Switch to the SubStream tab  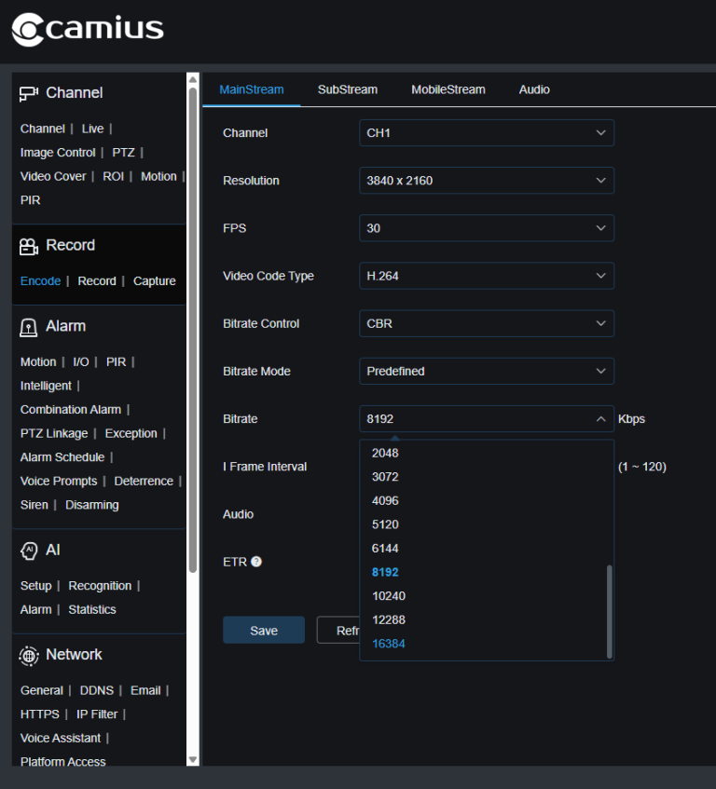coord(348,89)
